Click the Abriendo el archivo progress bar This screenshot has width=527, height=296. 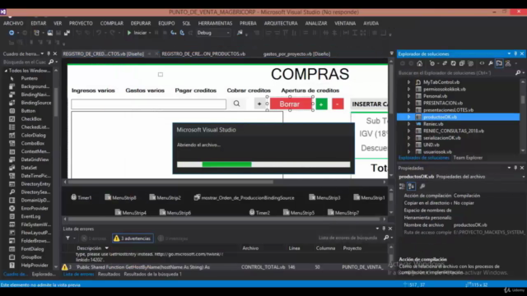[x=263, y=164]
